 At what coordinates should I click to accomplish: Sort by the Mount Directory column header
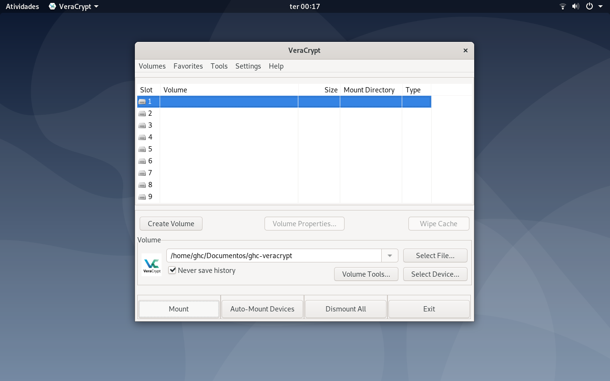[x=371, y=90]
